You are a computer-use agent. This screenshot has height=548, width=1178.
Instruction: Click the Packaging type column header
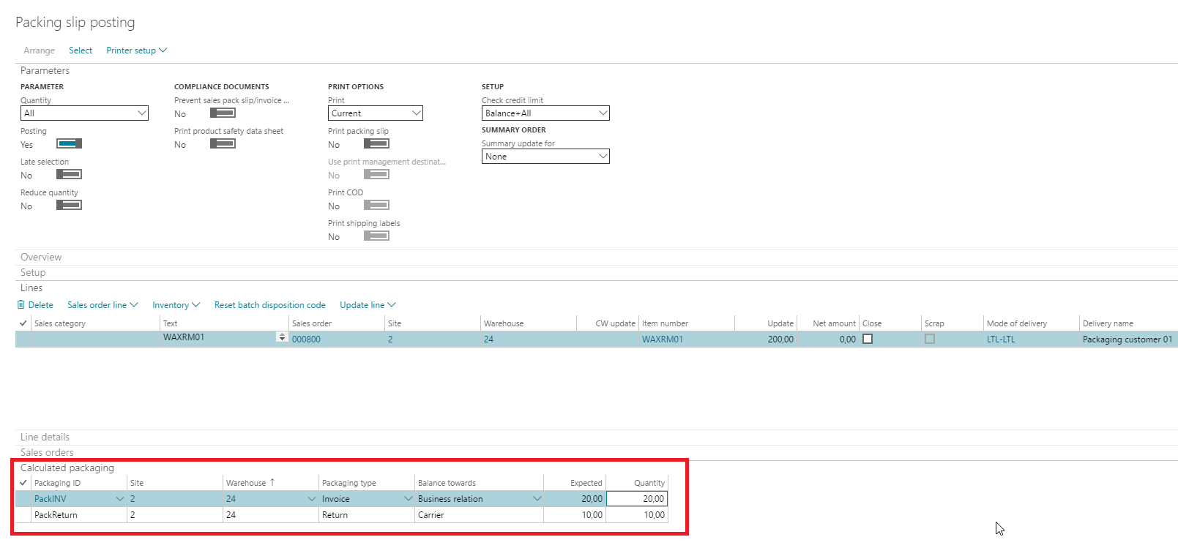[349, 483]
